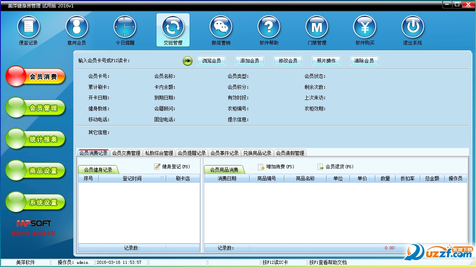476x267 pixels.
Task: Click 会员退货 (F6) icon
Action: (320, 167)
